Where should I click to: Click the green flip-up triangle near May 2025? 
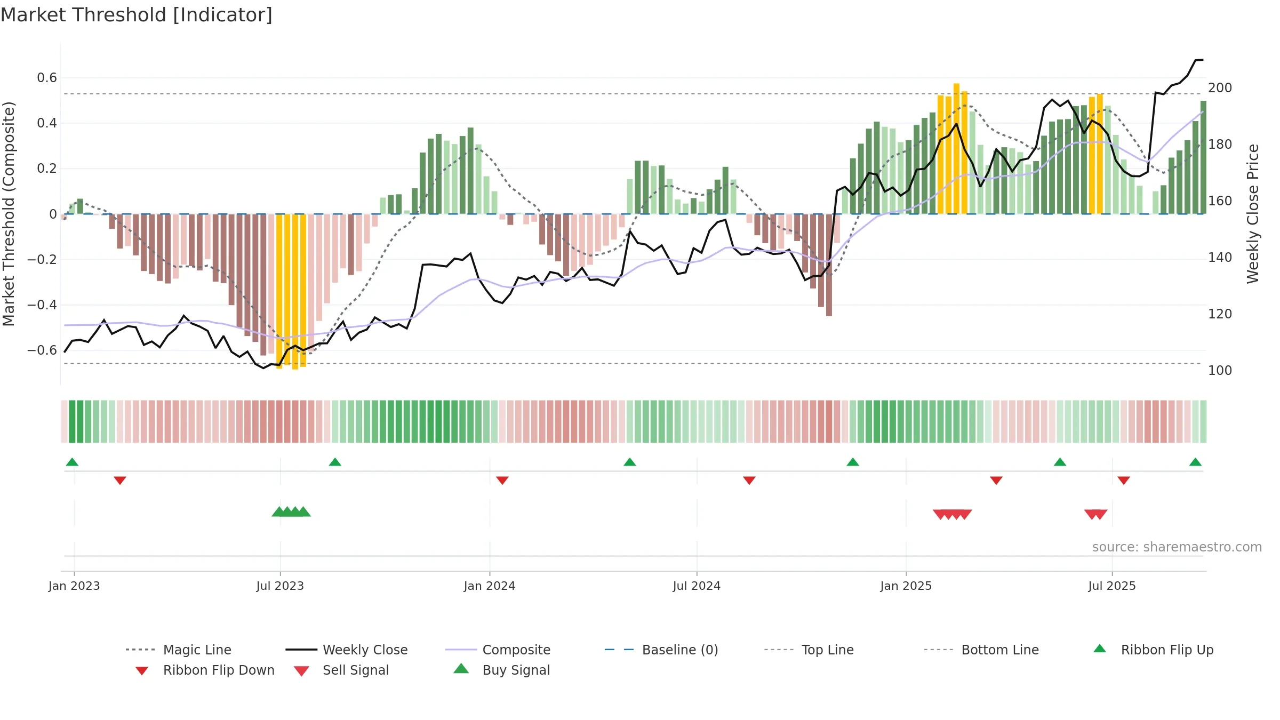1060,462
